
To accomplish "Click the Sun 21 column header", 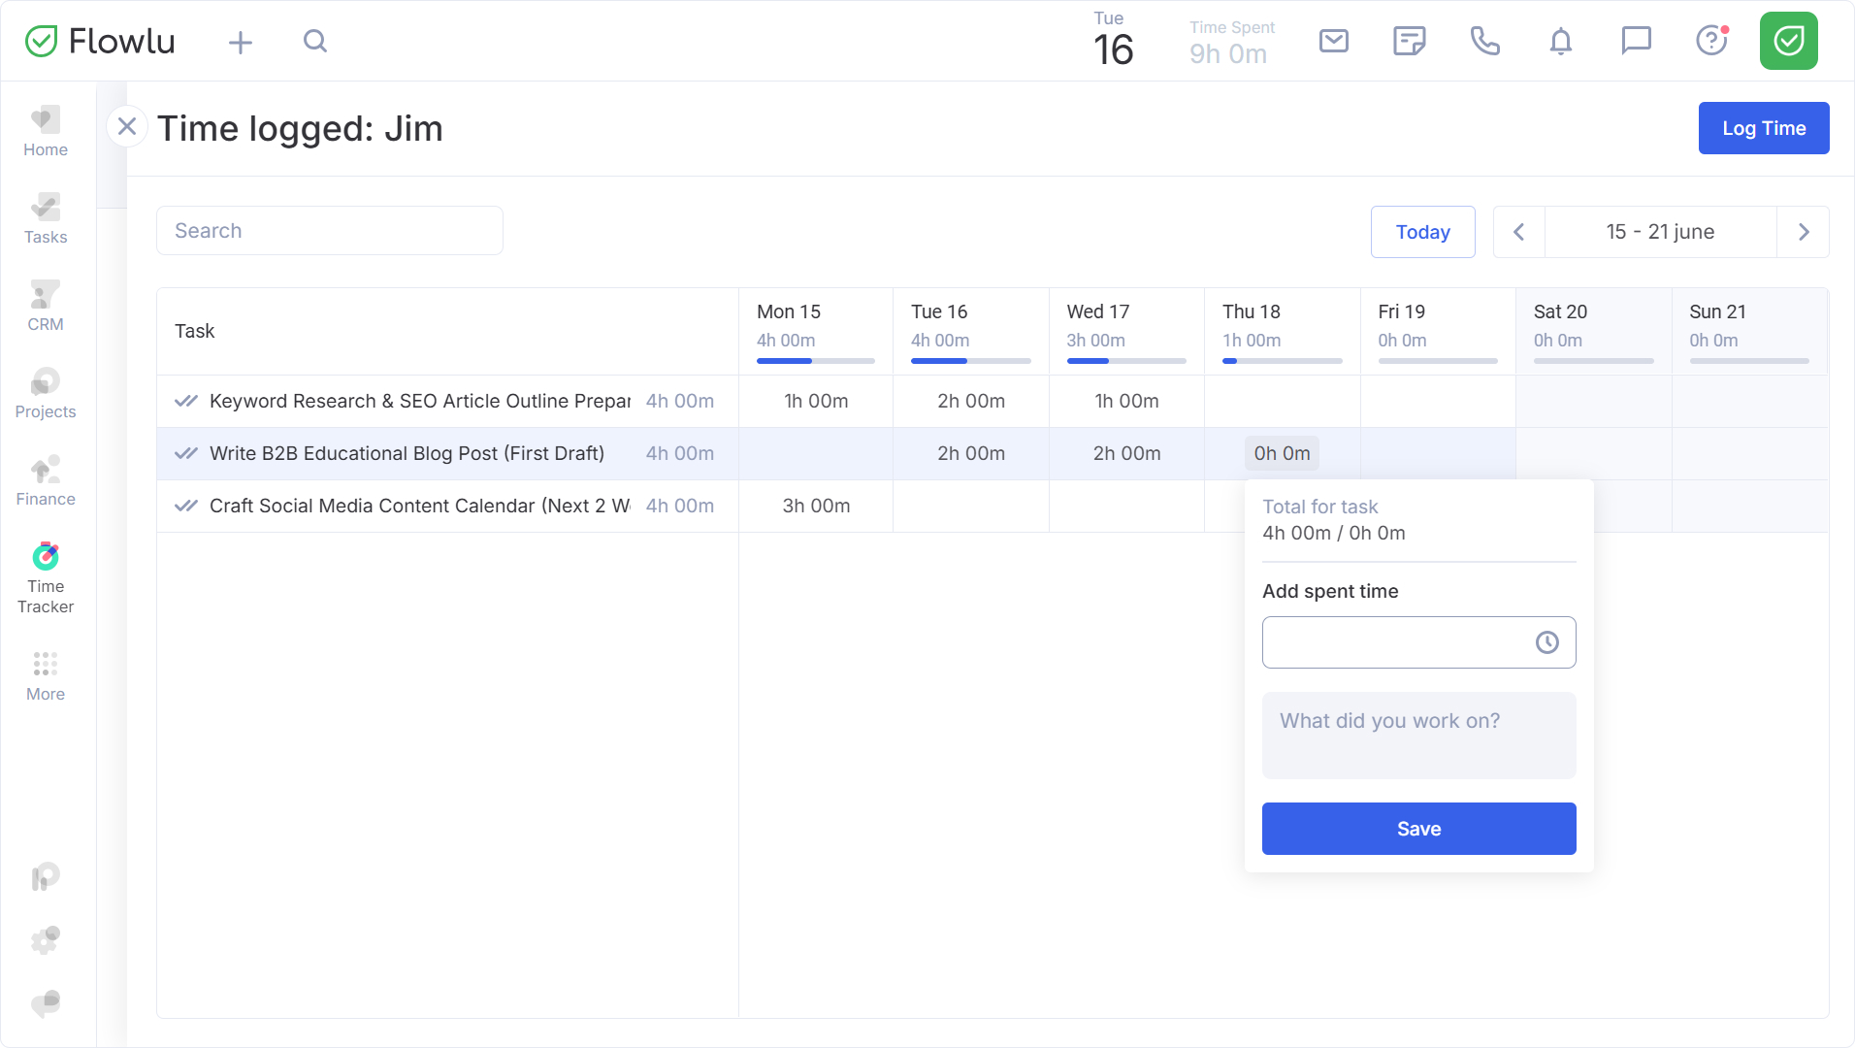I will pos(1749,331).
